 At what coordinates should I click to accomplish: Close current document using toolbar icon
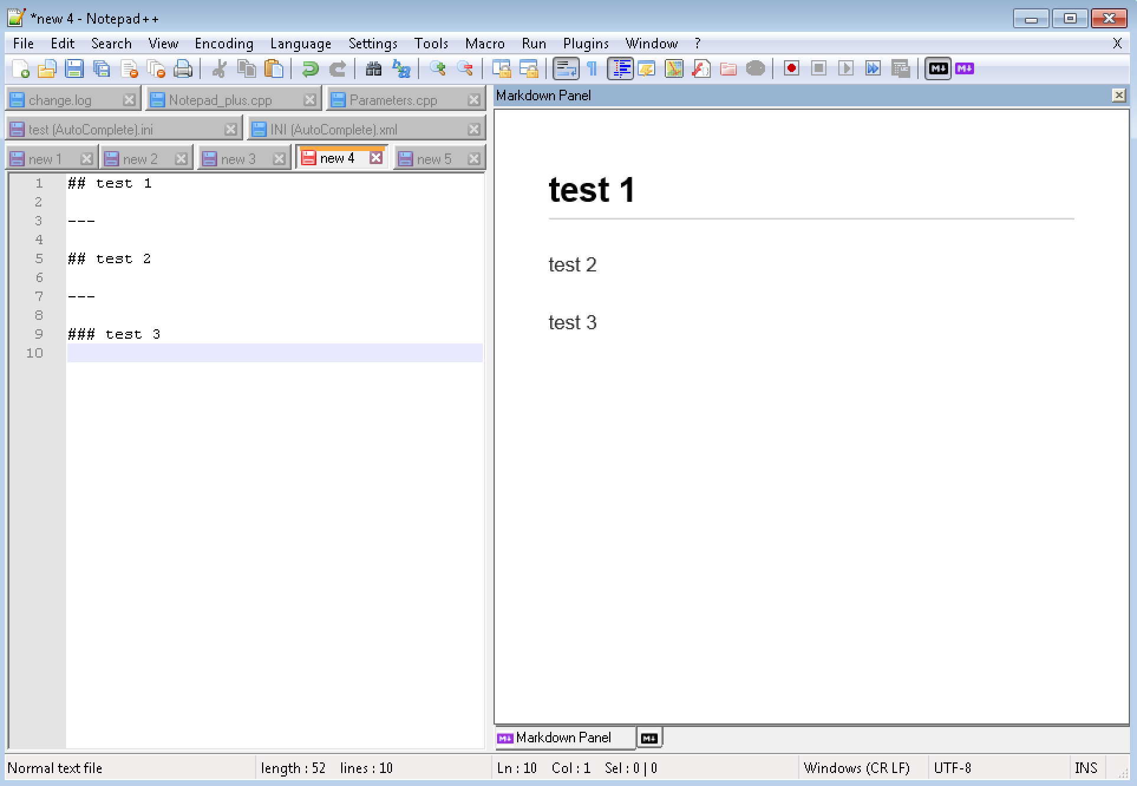129,69
